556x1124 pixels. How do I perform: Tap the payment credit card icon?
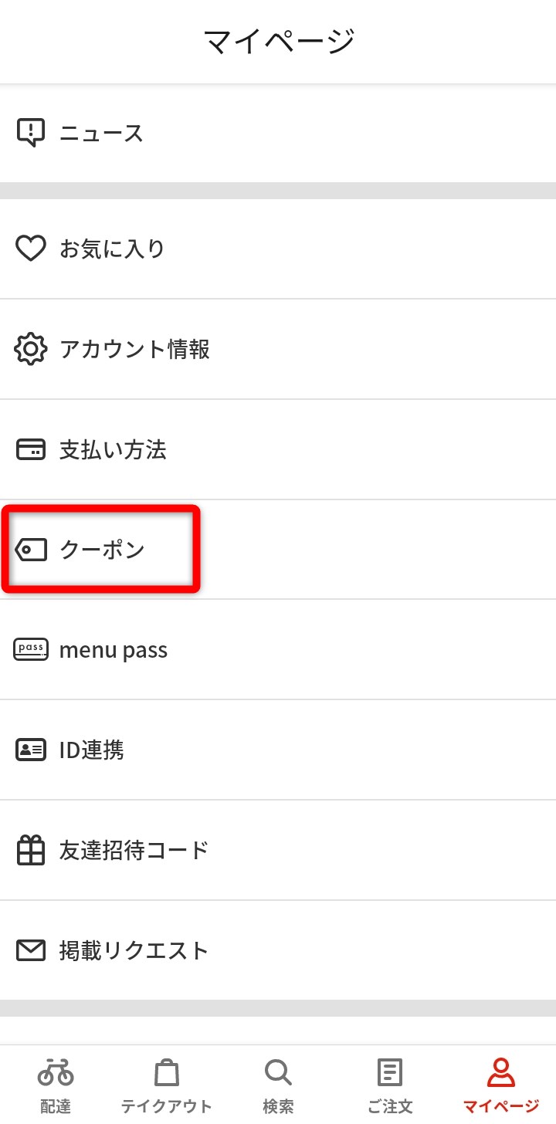coord(31,449)
